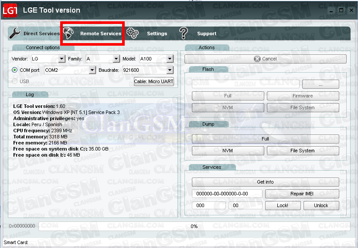Click the Get info button
Image resolution: width=358 pixels, height=248 pixels.
point(265,182)
